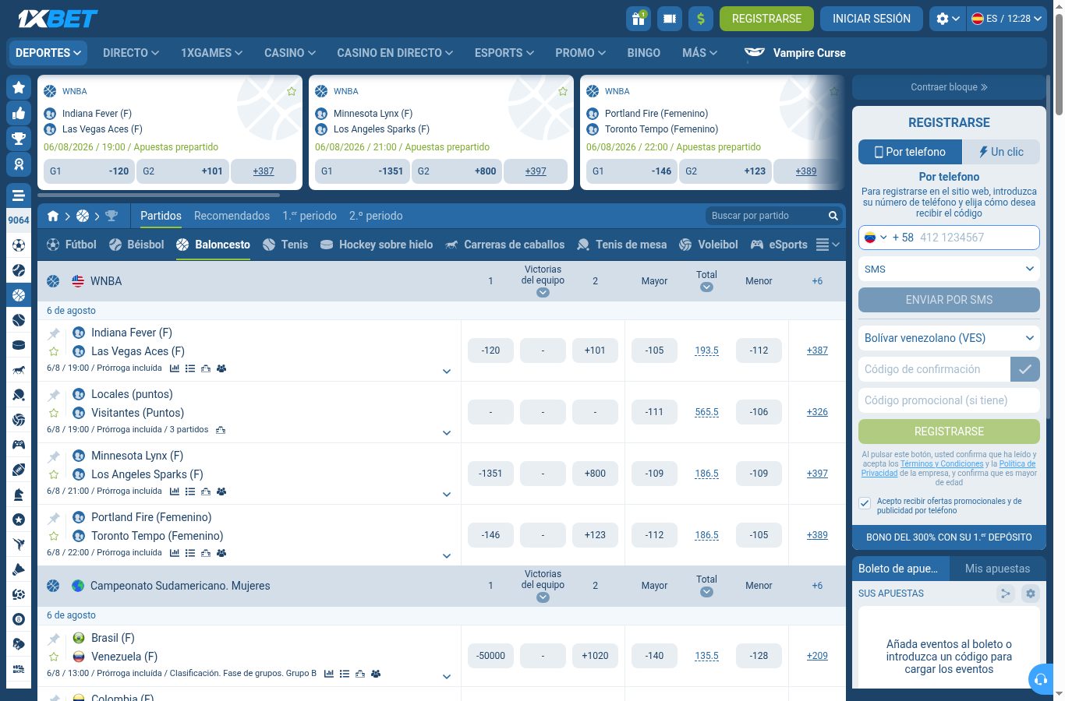Expand more markets for Minnesota Lynx row
Viewport: 1065px width, 701px height.
[x=447, y=495]
